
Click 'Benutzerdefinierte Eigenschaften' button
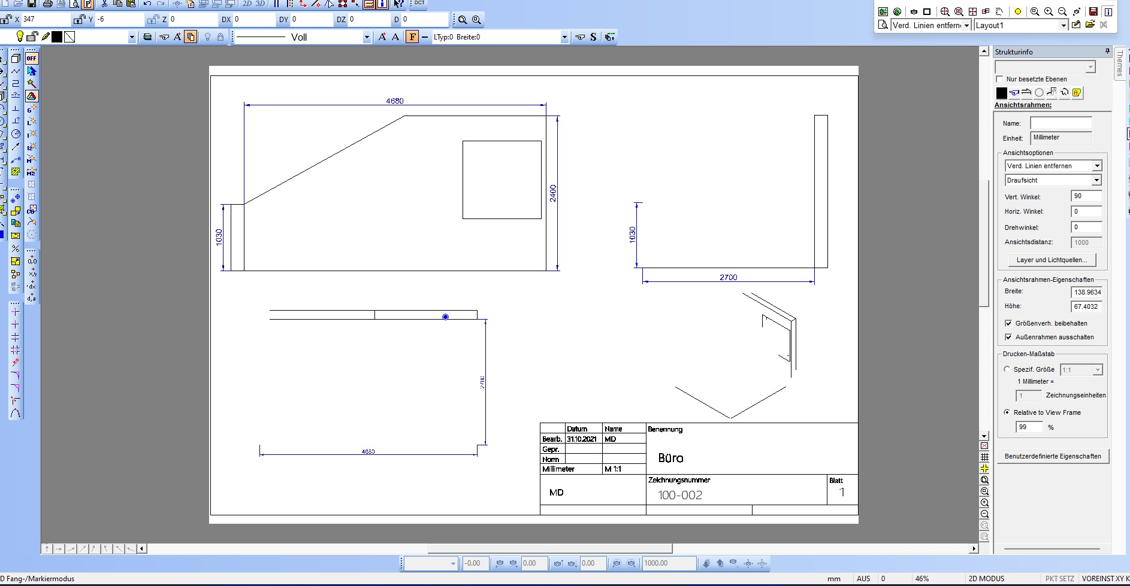tap(1053, 456)
